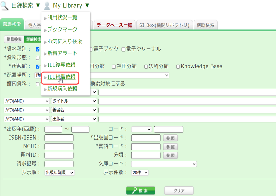Switch to the データベース一覧 tab

pos(114,25)
